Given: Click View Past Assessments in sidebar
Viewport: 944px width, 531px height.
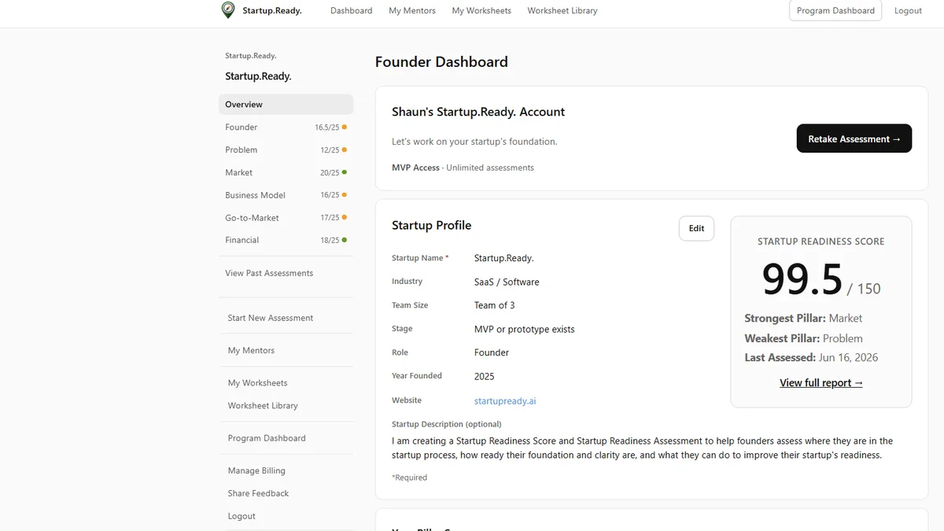Looking at the screenshot, I should (x=269, y=273).
